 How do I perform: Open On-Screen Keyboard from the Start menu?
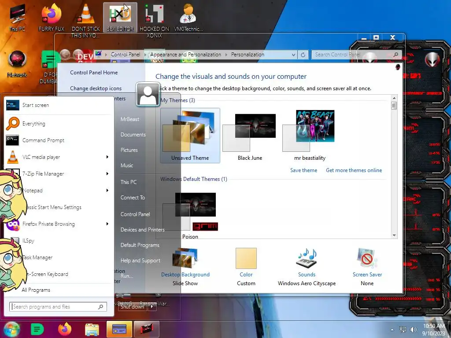59,274
